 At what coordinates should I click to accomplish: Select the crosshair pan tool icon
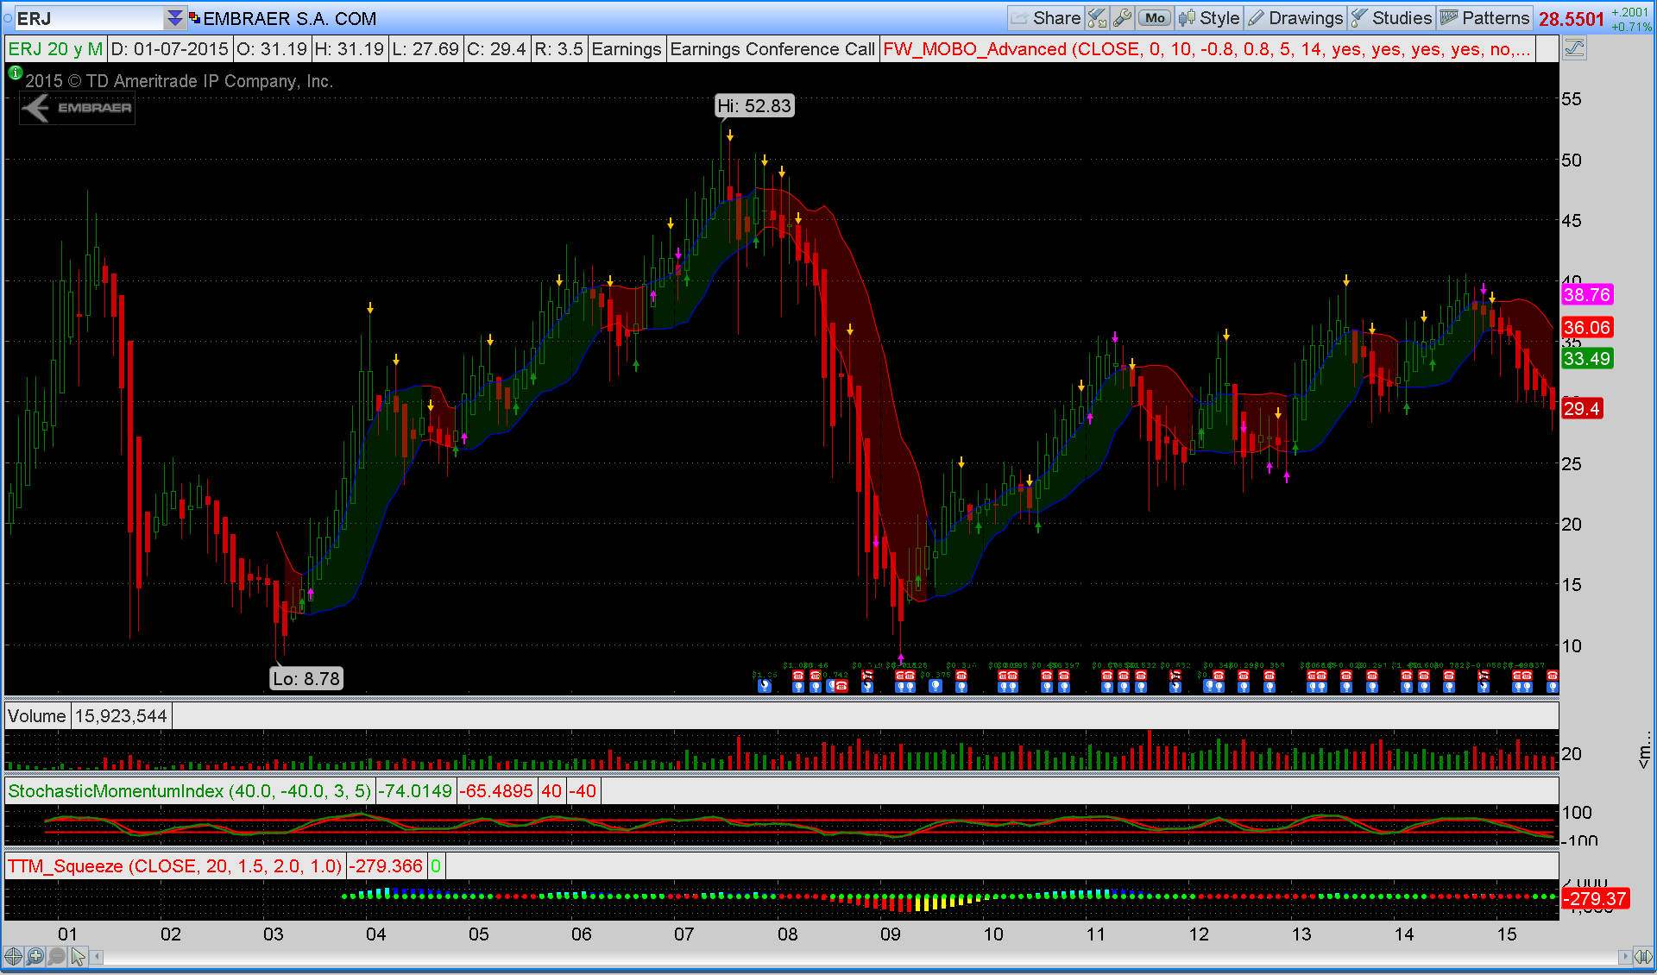click(13, 956)
